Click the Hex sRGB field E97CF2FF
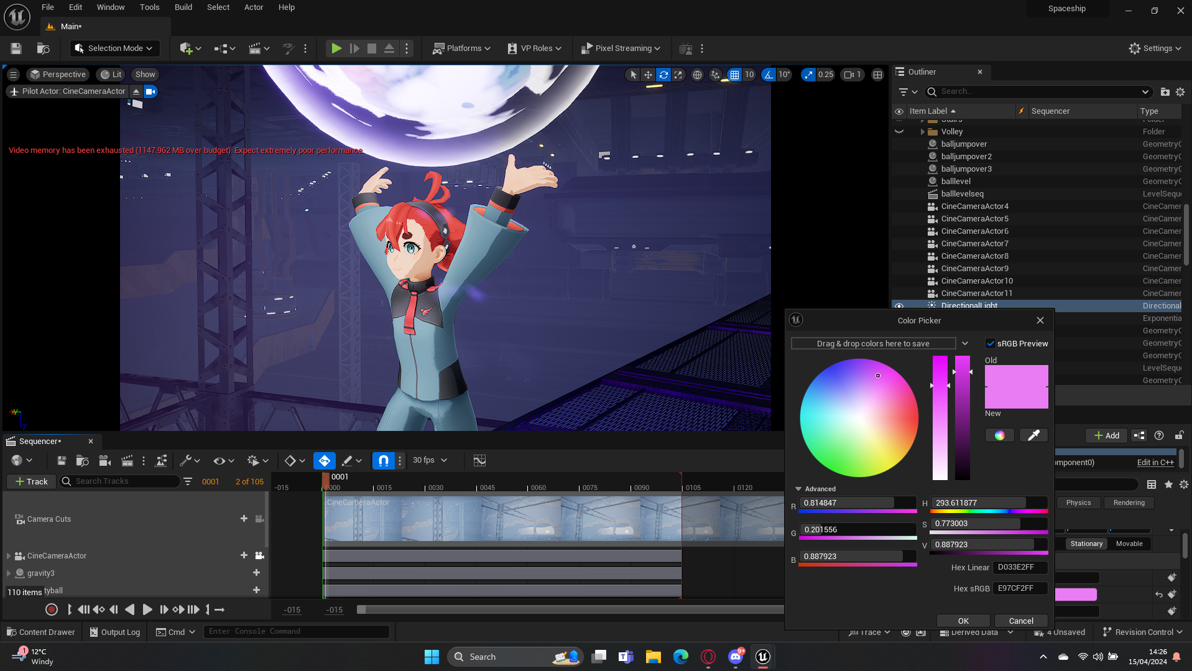Screen dimensions: 1192x671 pyautogui.click(x=1020, y=588)
